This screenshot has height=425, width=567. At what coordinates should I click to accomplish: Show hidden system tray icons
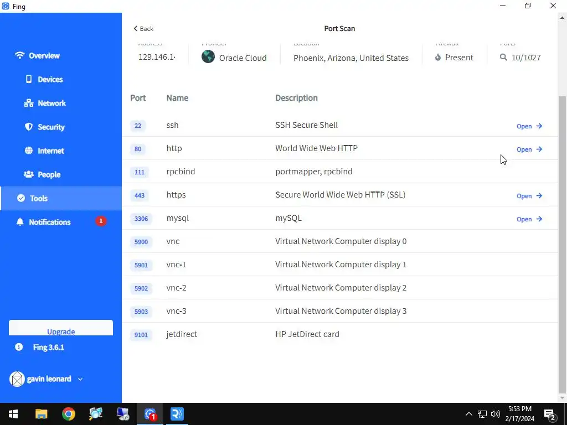click(468, 414)
